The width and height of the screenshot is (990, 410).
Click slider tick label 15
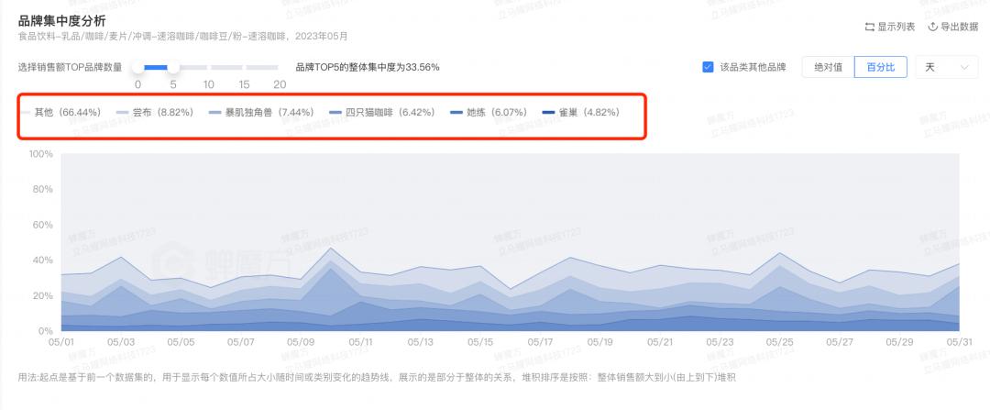coord(245,84)
